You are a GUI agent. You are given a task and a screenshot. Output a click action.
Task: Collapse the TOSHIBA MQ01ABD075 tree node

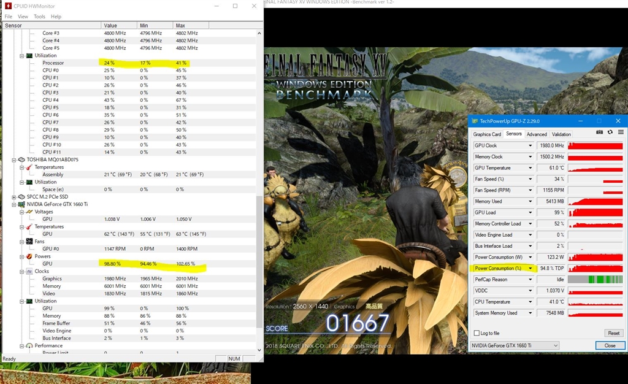coord(14,159)
